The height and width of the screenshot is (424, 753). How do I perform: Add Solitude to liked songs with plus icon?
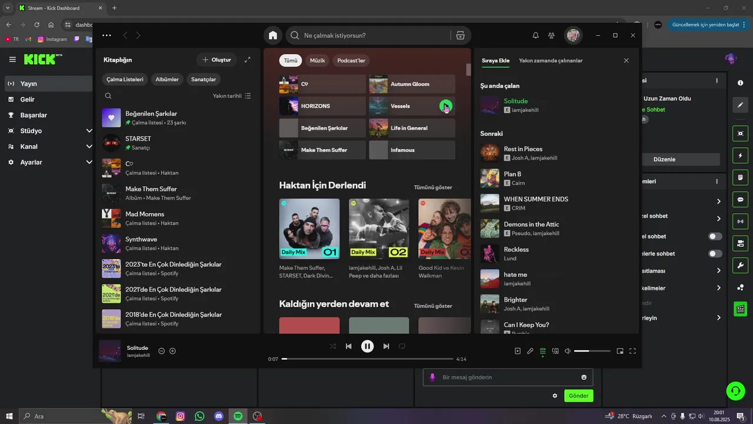tap(172, 351)
